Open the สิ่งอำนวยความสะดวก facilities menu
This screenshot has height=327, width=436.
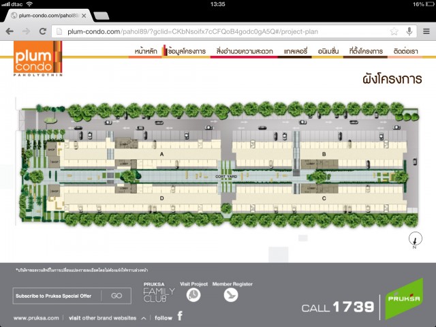(x=245, y=52)
